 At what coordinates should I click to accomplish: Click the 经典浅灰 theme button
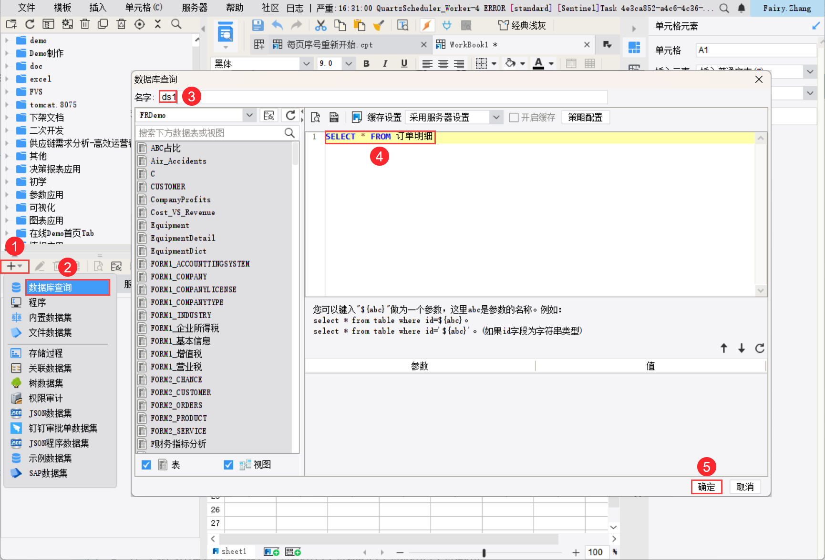522,25
